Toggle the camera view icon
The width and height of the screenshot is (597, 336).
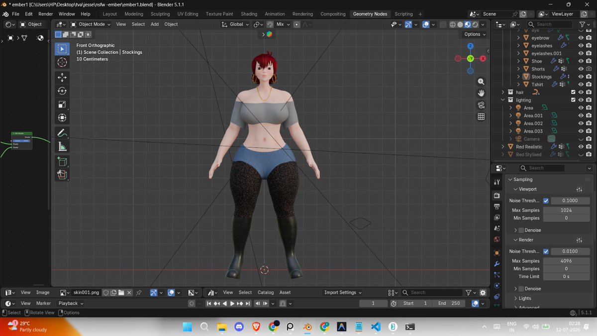pyautogui.click(x=481, y=105)
